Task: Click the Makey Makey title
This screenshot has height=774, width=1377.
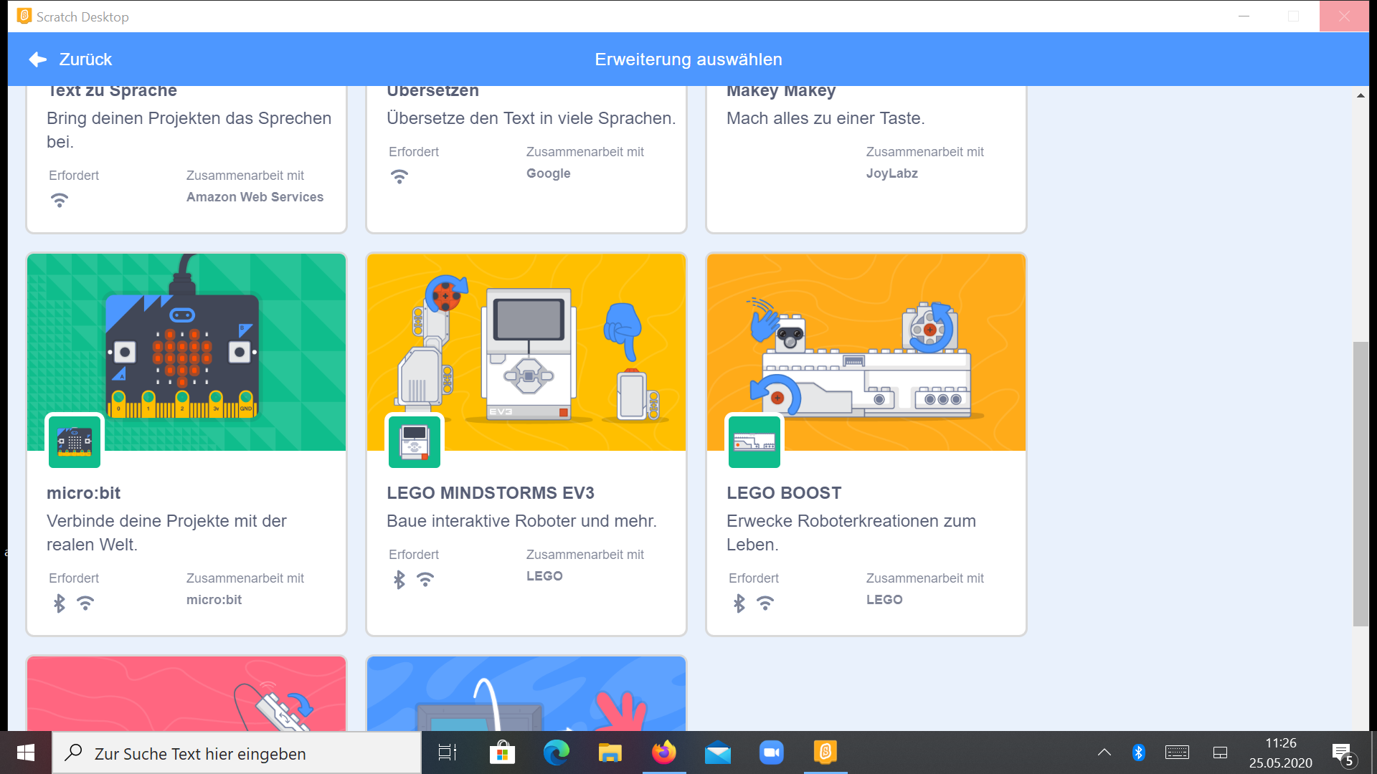Action: point(781,91)
